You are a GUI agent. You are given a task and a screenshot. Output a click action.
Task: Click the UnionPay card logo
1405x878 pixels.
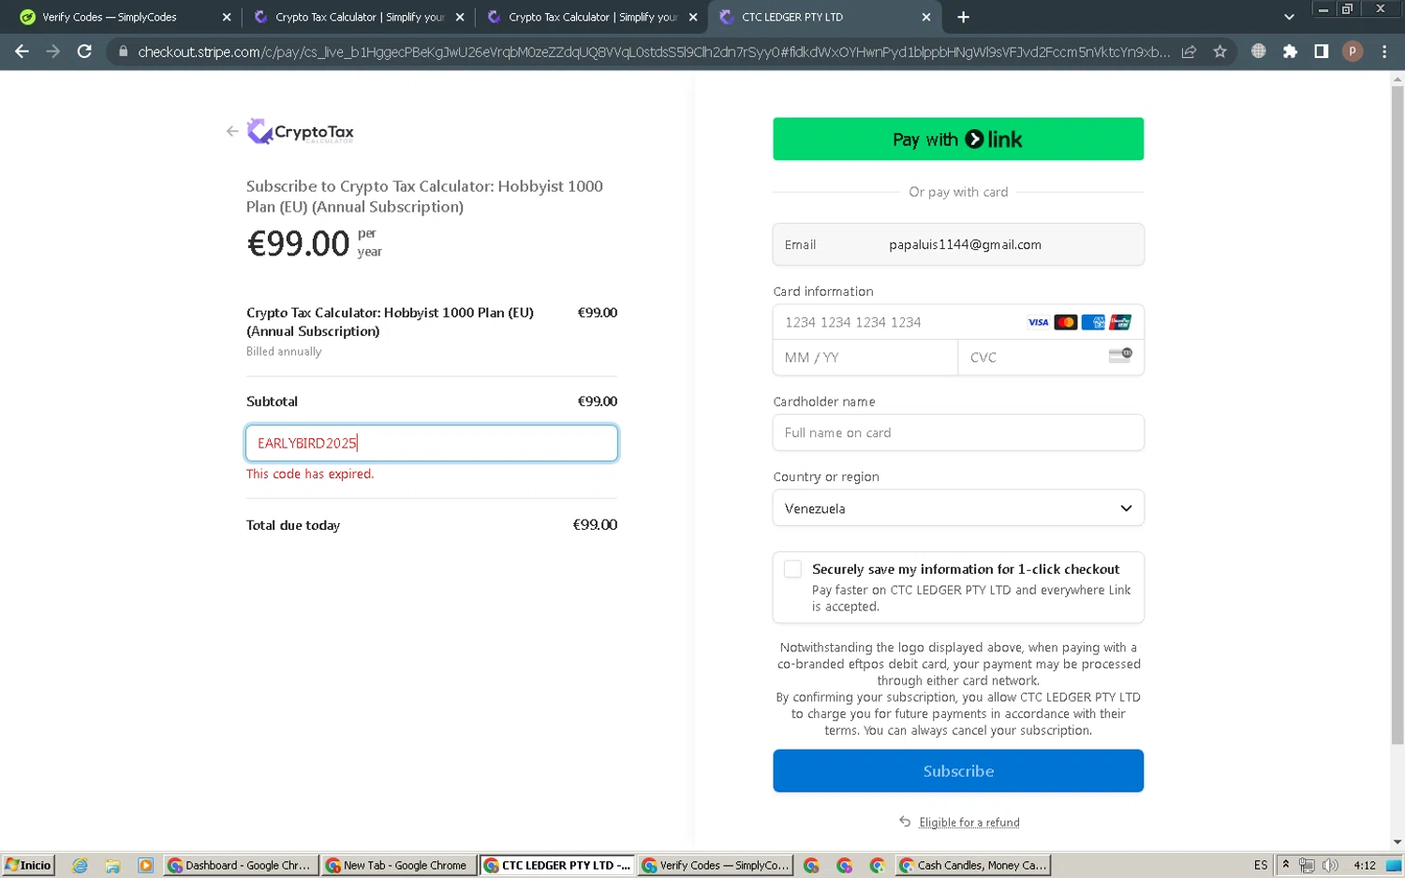click(1119, 322)
